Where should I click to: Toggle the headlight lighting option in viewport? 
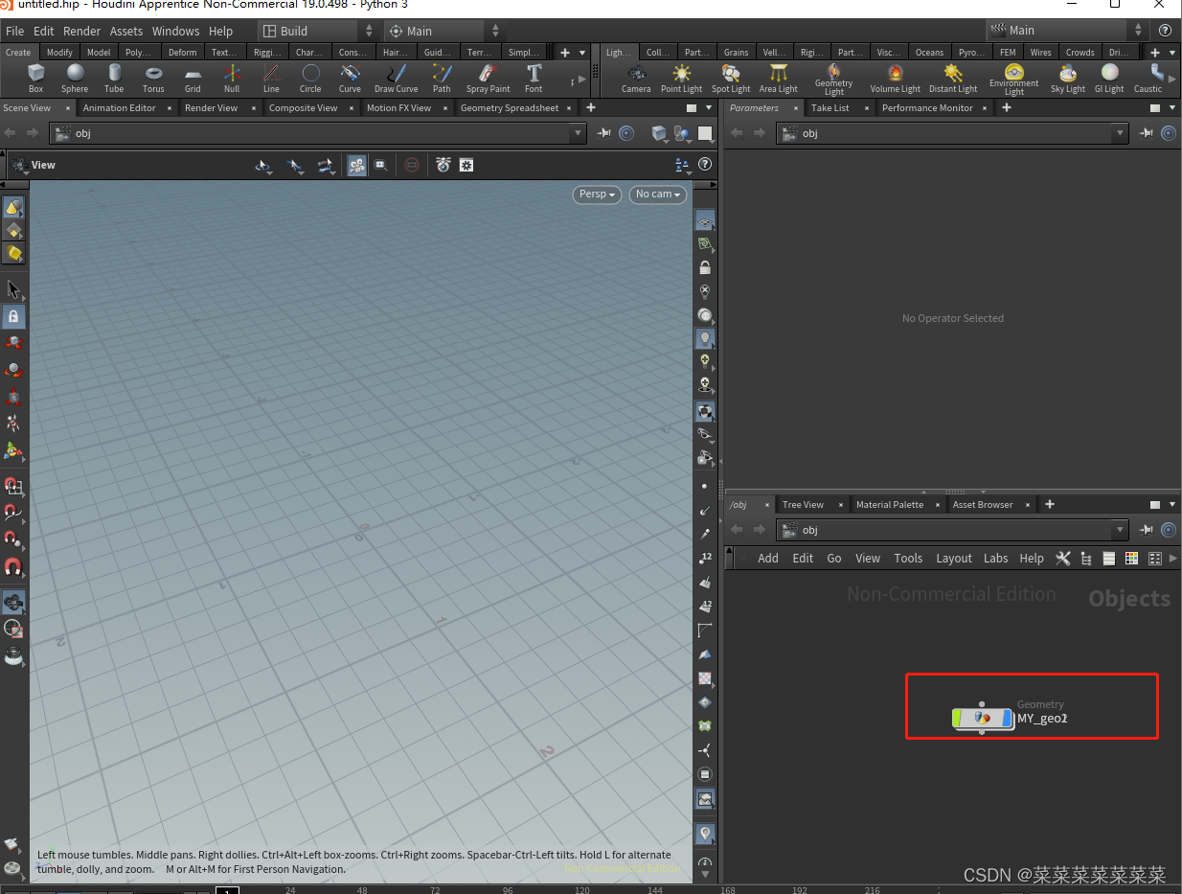tap(706, 338)
